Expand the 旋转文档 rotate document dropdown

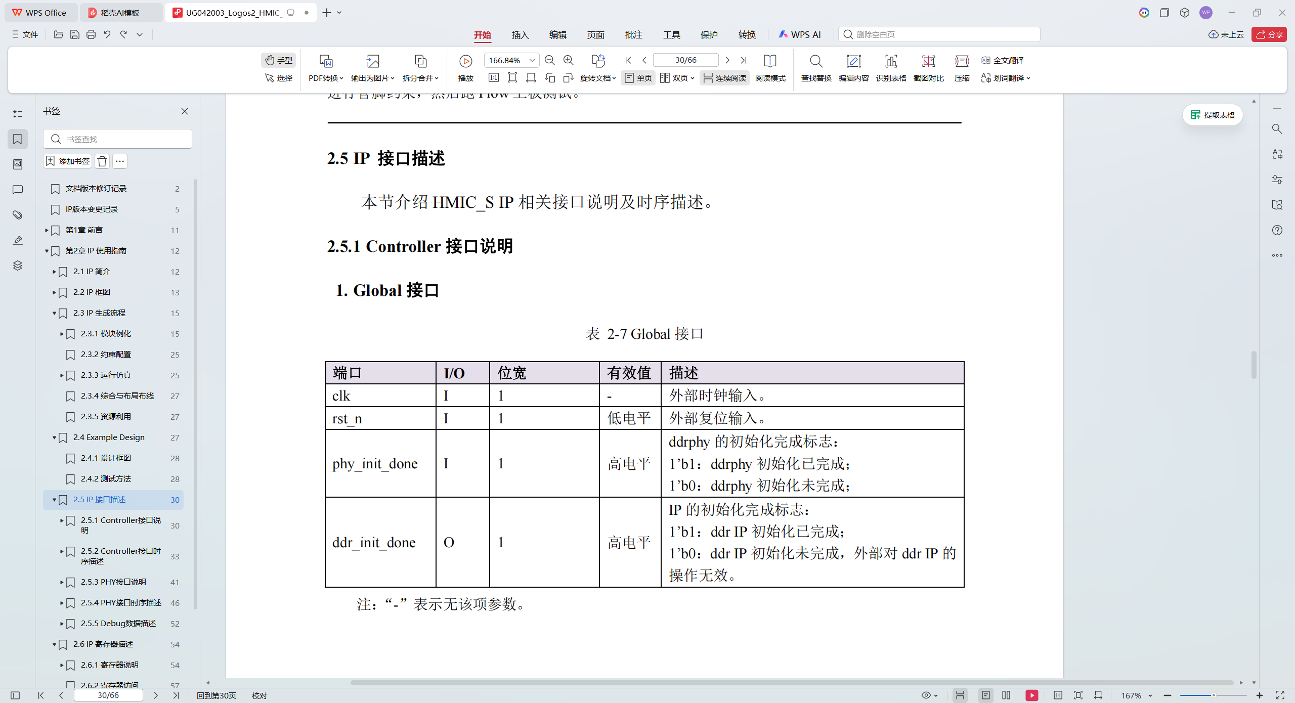598,78
